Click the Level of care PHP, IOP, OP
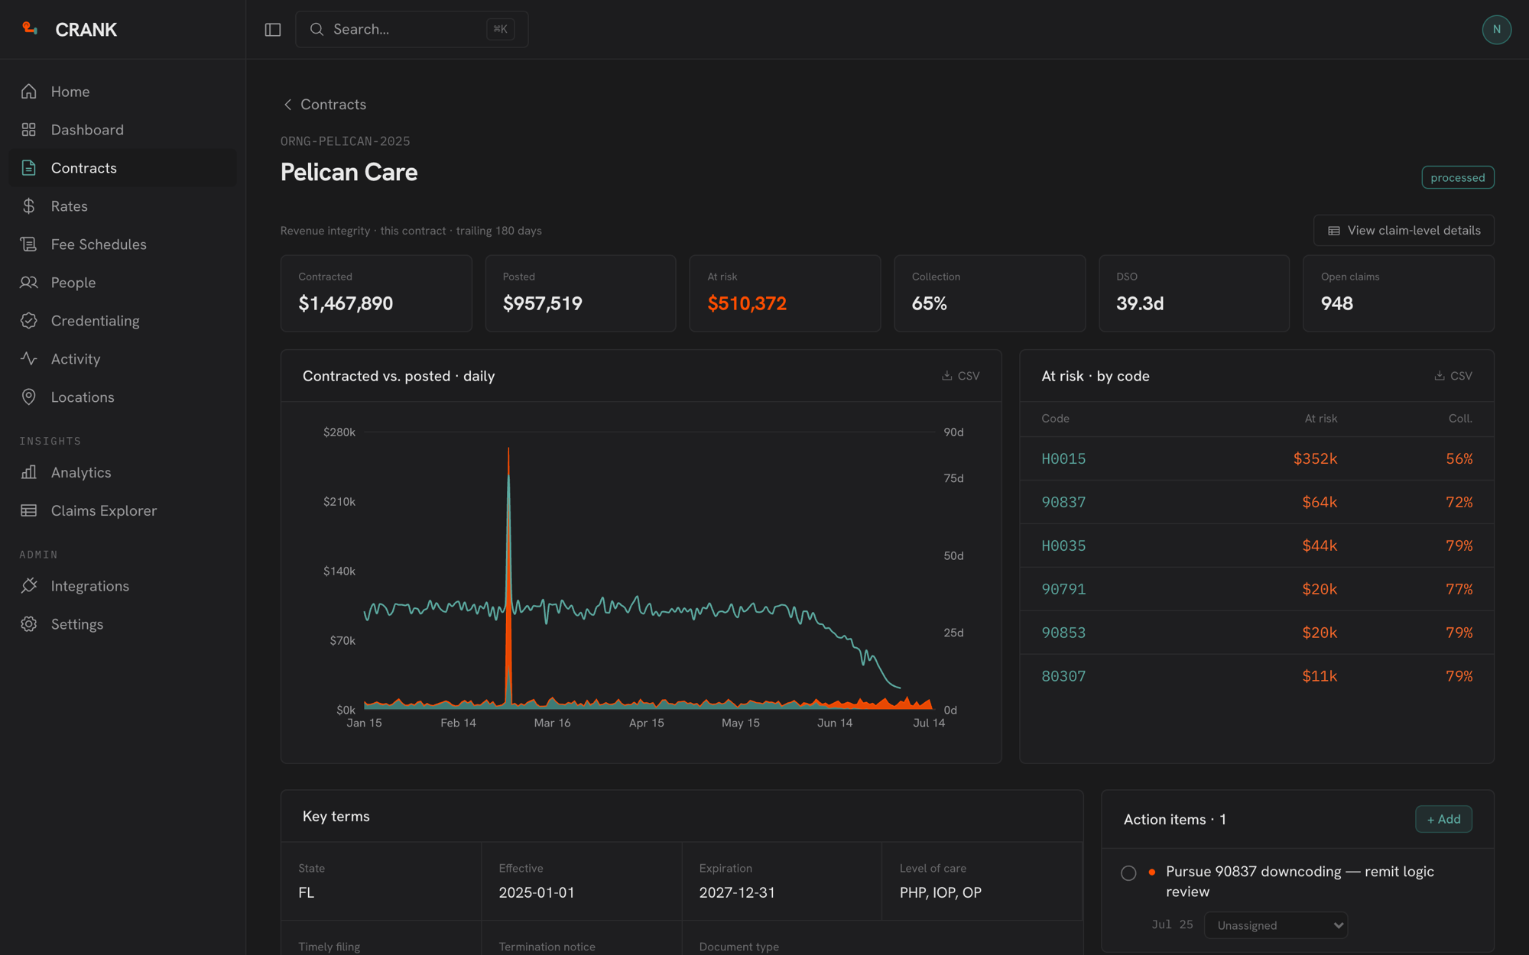 coord(940,892)
